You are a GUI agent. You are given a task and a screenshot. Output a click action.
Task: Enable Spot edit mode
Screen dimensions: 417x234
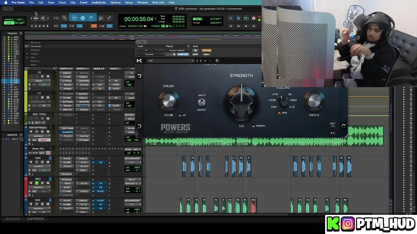click(x=20, y=19)
